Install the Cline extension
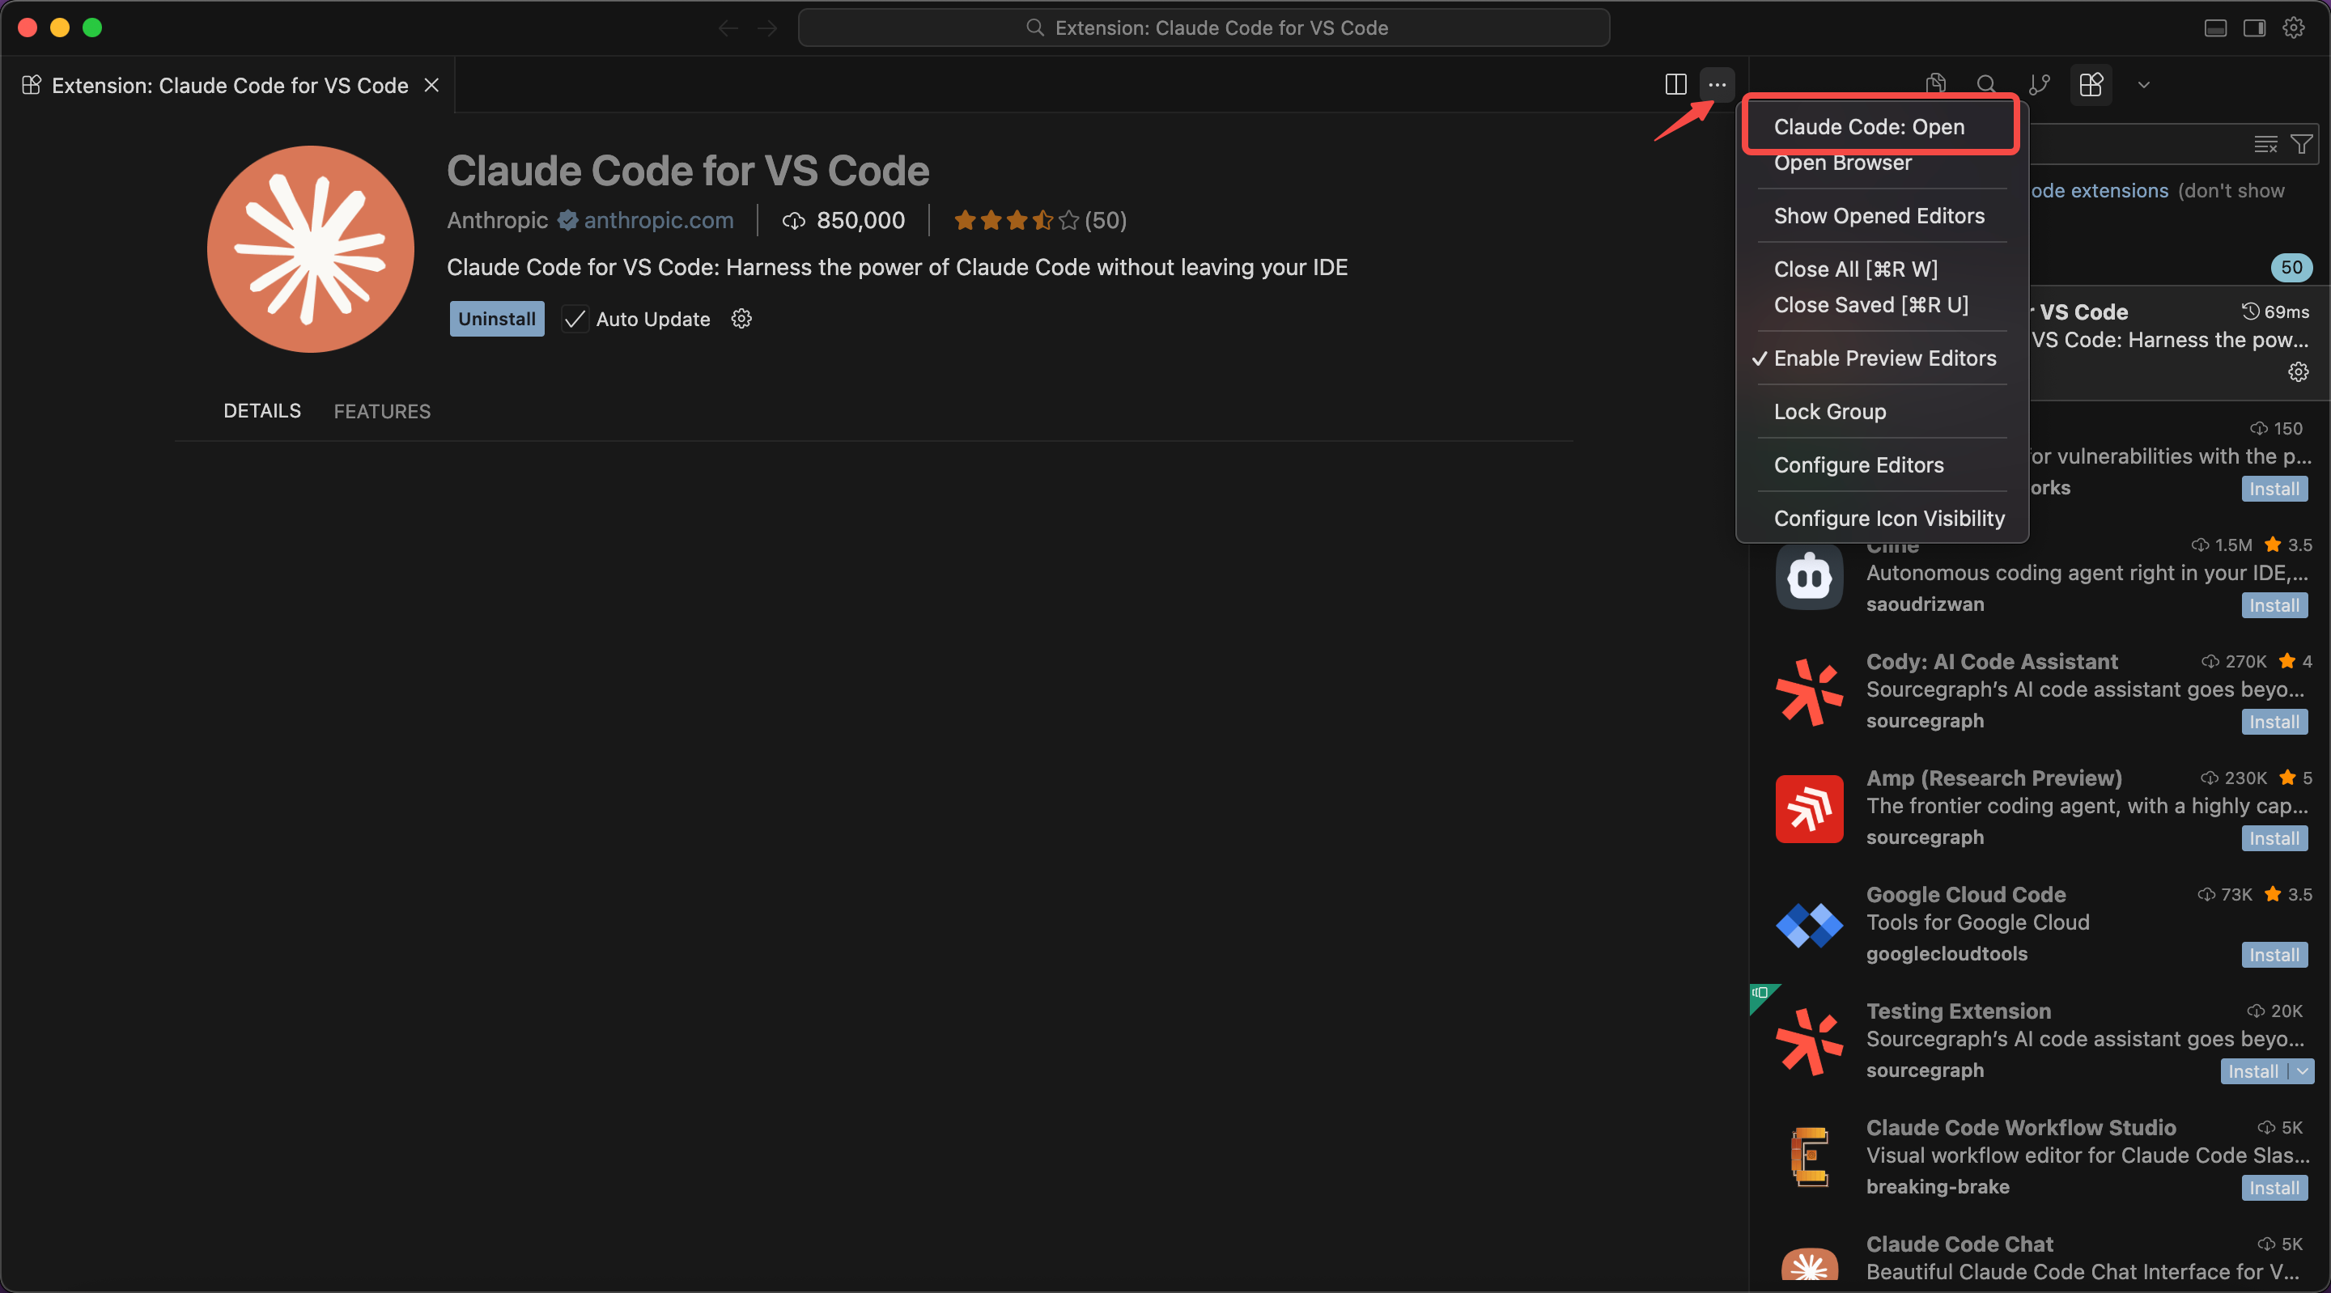Image resolution: width=2331 pixels, height=1293 pixels. coord(2274,605)
